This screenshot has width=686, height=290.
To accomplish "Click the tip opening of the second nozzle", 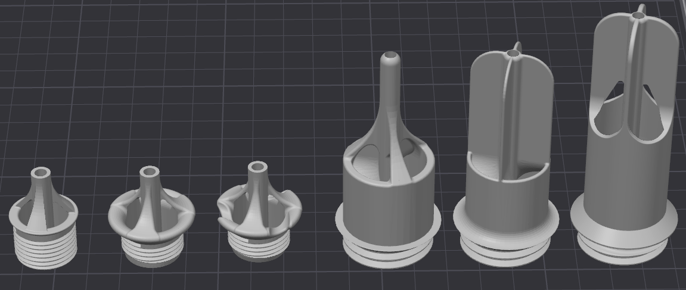I will 149,172.
